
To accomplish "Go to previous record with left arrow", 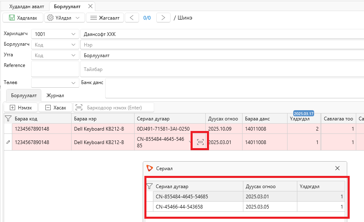I will [132, 18].
